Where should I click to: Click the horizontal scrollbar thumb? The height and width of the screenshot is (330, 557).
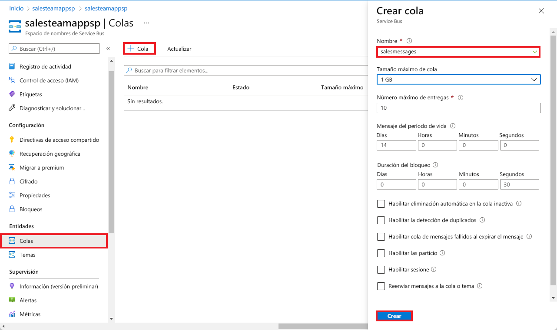tap(323, 326)
